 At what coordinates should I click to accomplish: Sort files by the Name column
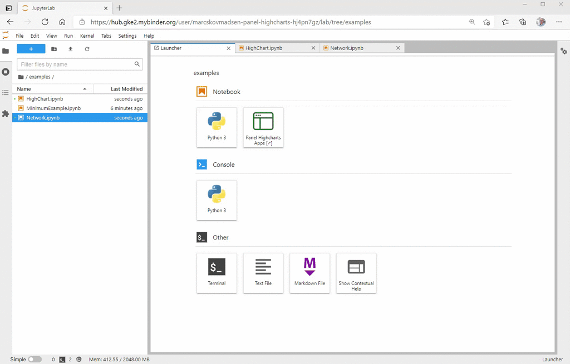pos(24,89)
